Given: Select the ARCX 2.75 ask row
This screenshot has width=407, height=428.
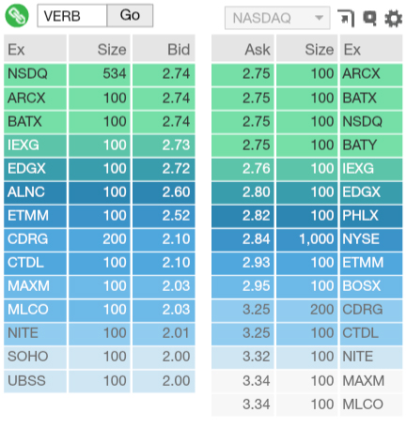Looking at the screenshot, I should (307, 74).
